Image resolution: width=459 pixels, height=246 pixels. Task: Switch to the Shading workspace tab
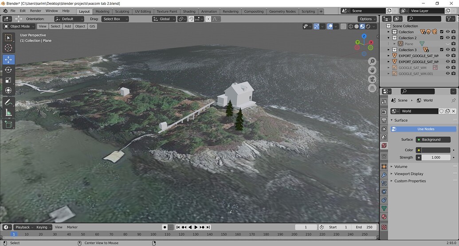coord(189,12)
